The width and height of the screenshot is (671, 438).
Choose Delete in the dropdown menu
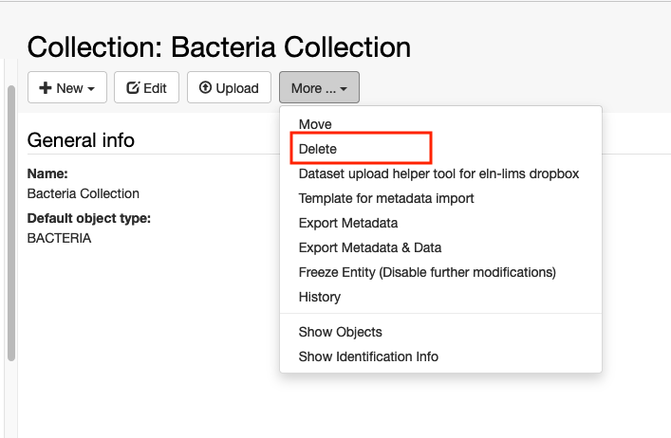tap(318, 149)
